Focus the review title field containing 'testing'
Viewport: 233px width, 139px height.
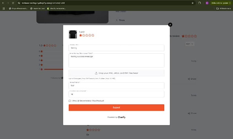(x=116, y=48)
